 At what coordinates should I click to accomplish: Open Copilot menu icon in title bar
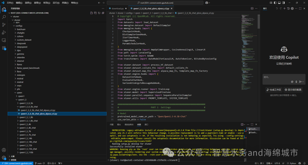point(207,3)
